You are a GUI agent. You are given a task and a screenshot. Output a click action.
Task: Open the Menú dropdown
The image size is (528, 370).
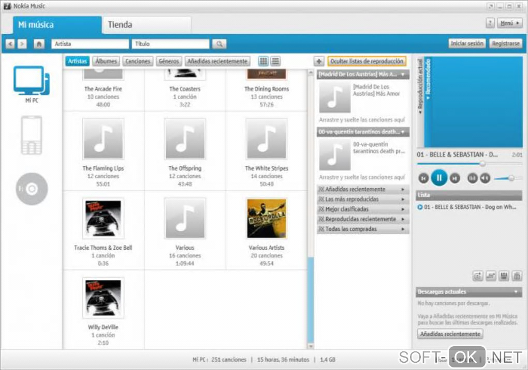509,23
